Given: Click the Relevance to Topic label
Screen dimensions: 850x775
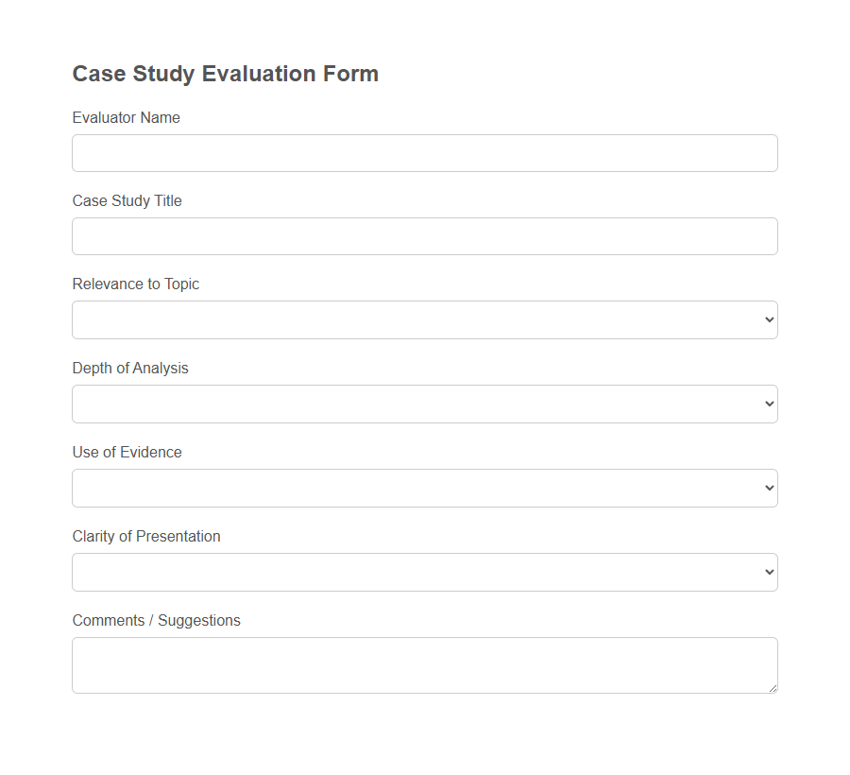Looking at the screenshot, I should [x=135, y=284].
